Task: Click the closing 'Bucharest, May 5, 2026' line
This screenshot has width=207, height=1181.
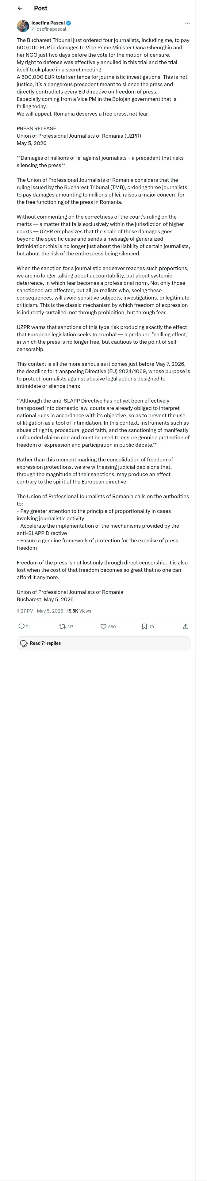Action: (x=45, y=599)
